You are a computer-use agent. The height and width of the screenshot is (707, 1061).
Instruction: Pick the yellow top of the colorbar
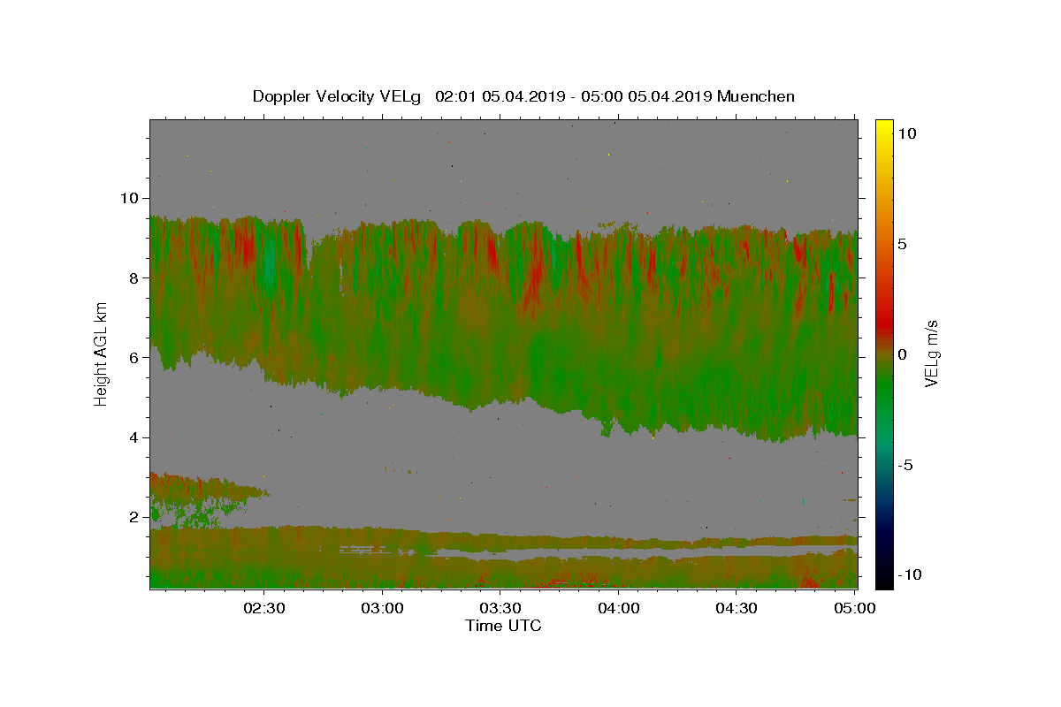(884, 126)
